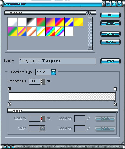Image resolution: width=125 pixels, height=149 pixels.
Task: Select the white opacity stop at right
Action: (x=115, y=90)
